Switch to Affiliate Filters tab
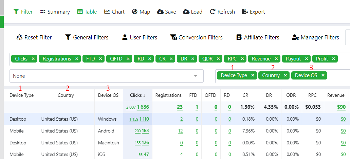The image size is (350, 159). pos(257,37)
